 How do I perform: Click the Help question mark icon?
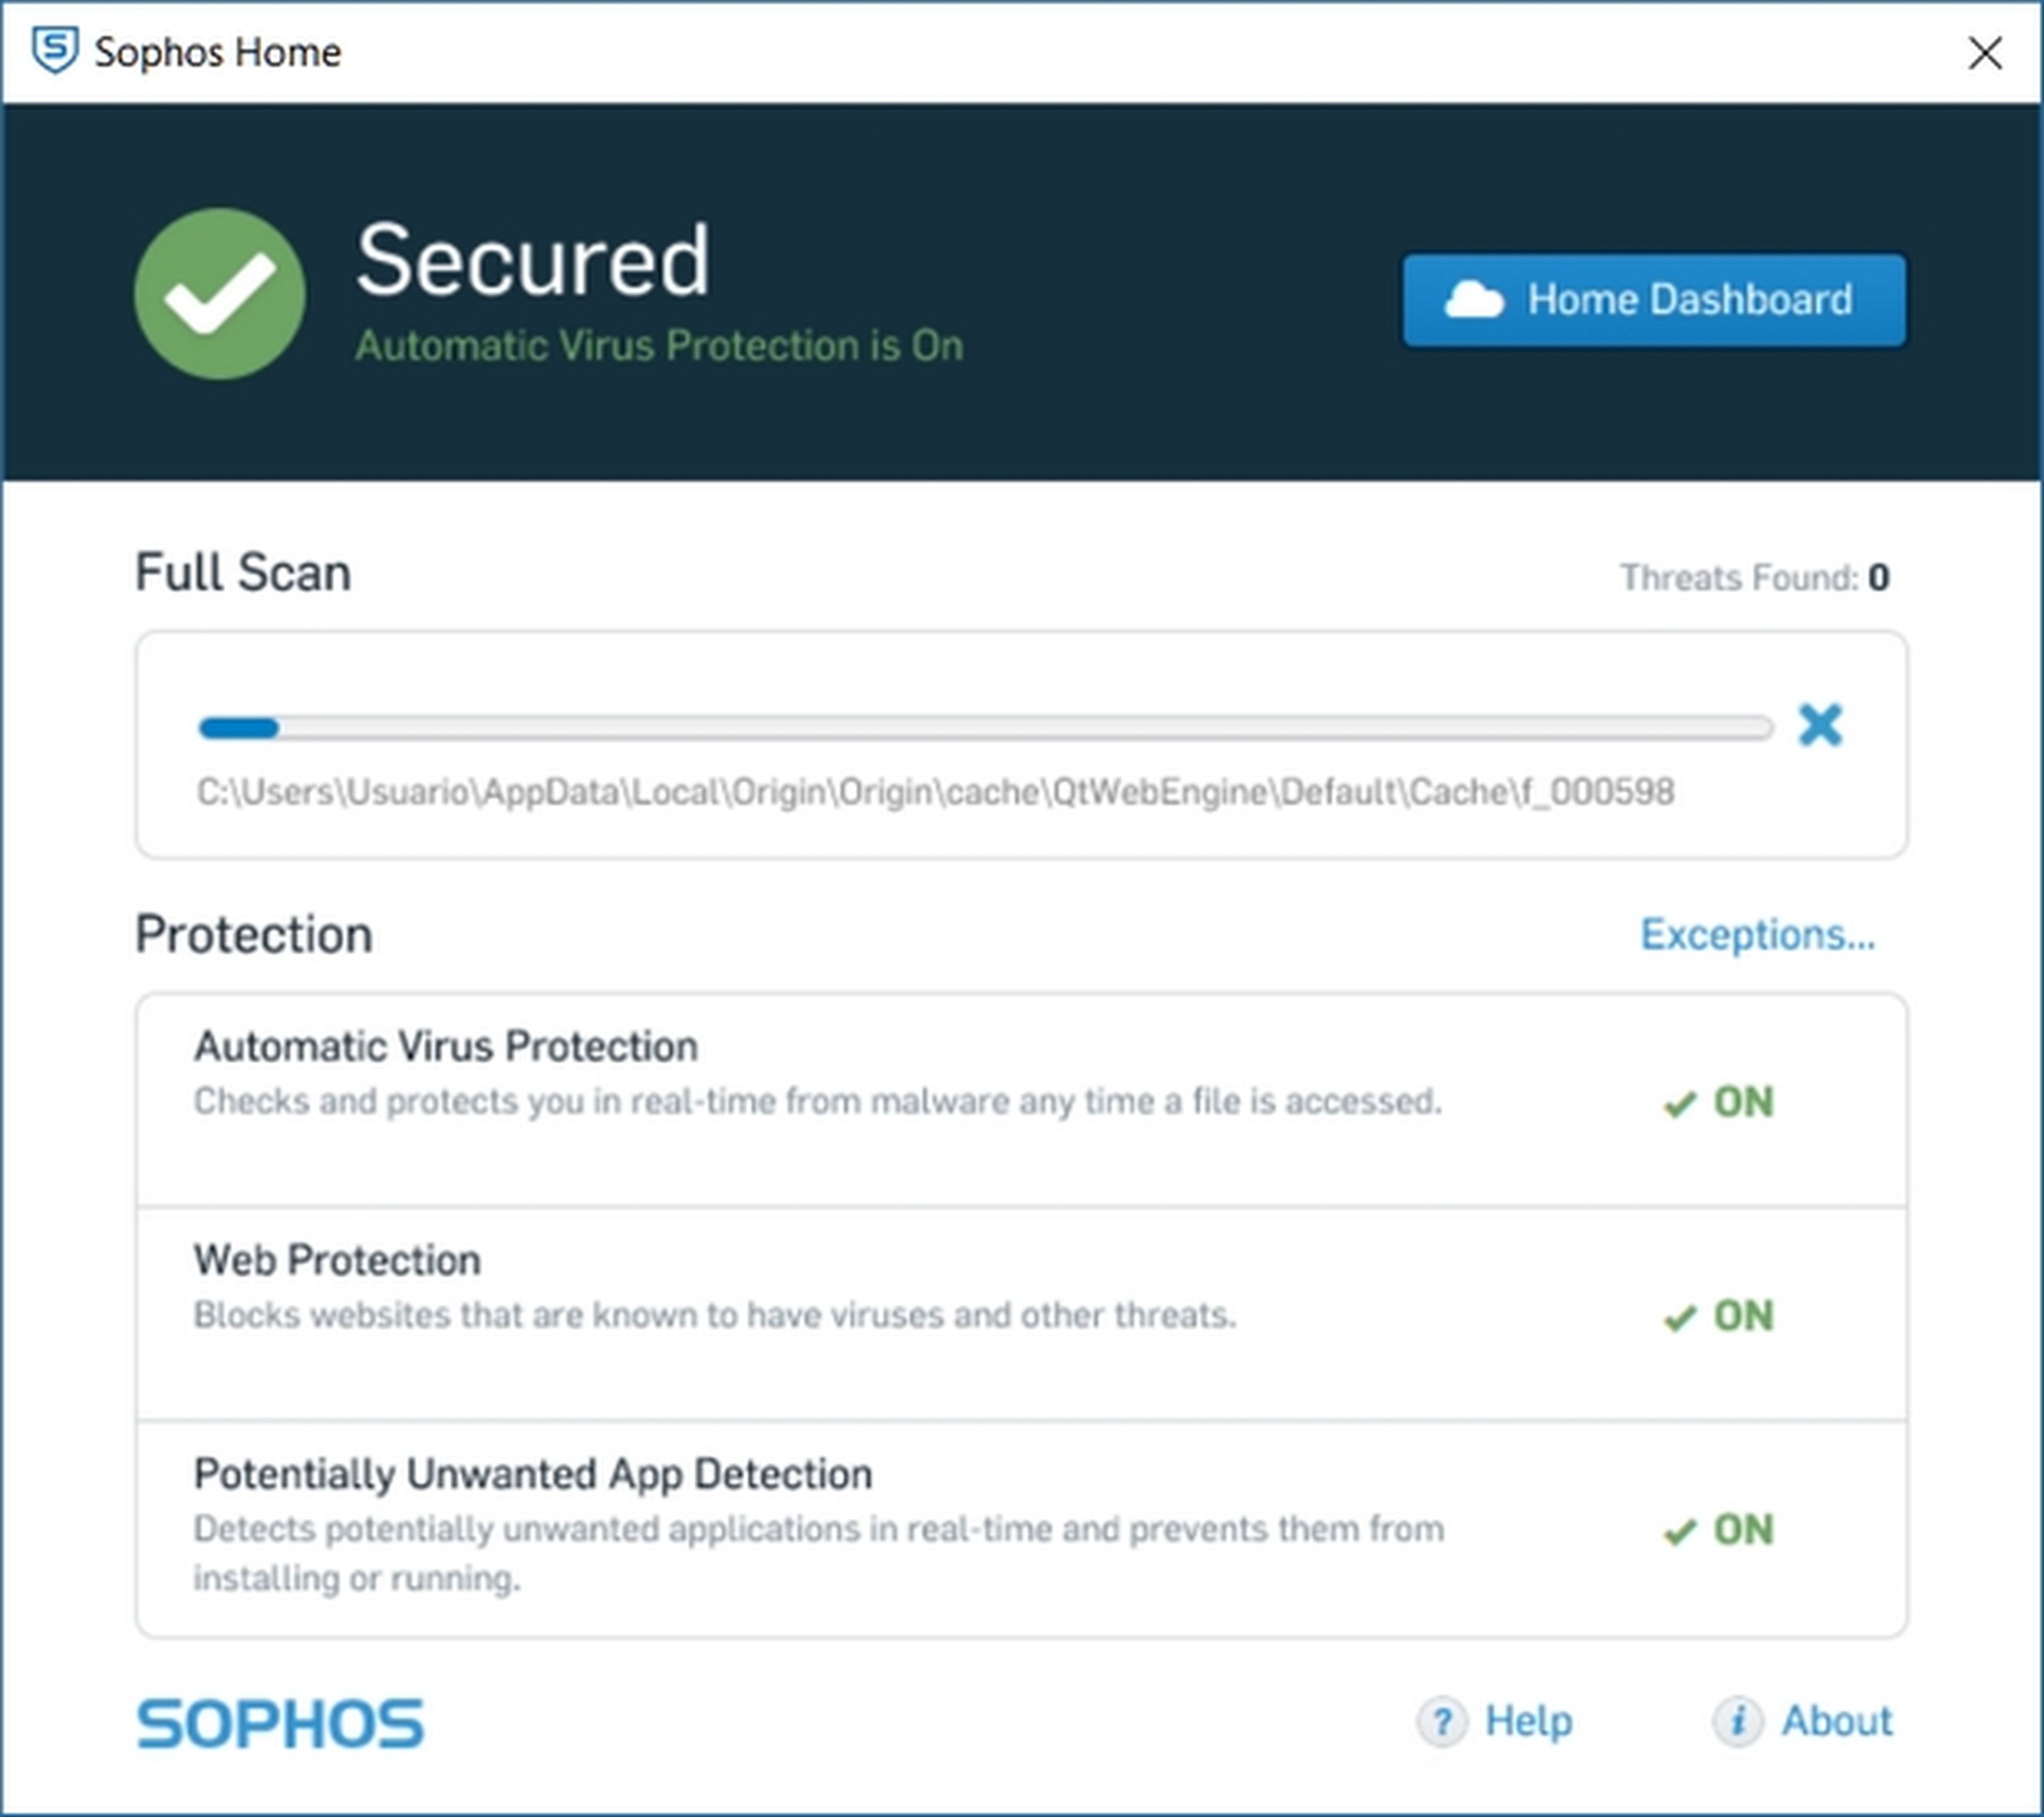(x=1441, y=1722)
